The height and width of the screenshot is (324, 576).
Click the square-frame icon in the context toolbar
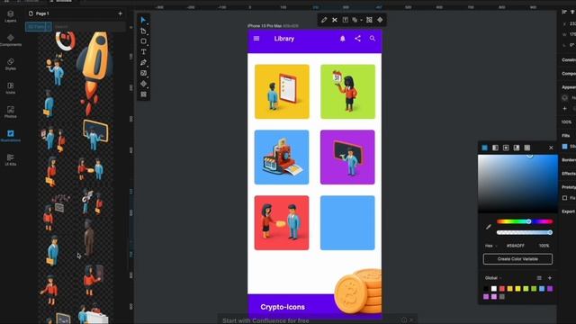tap(369, 20)
